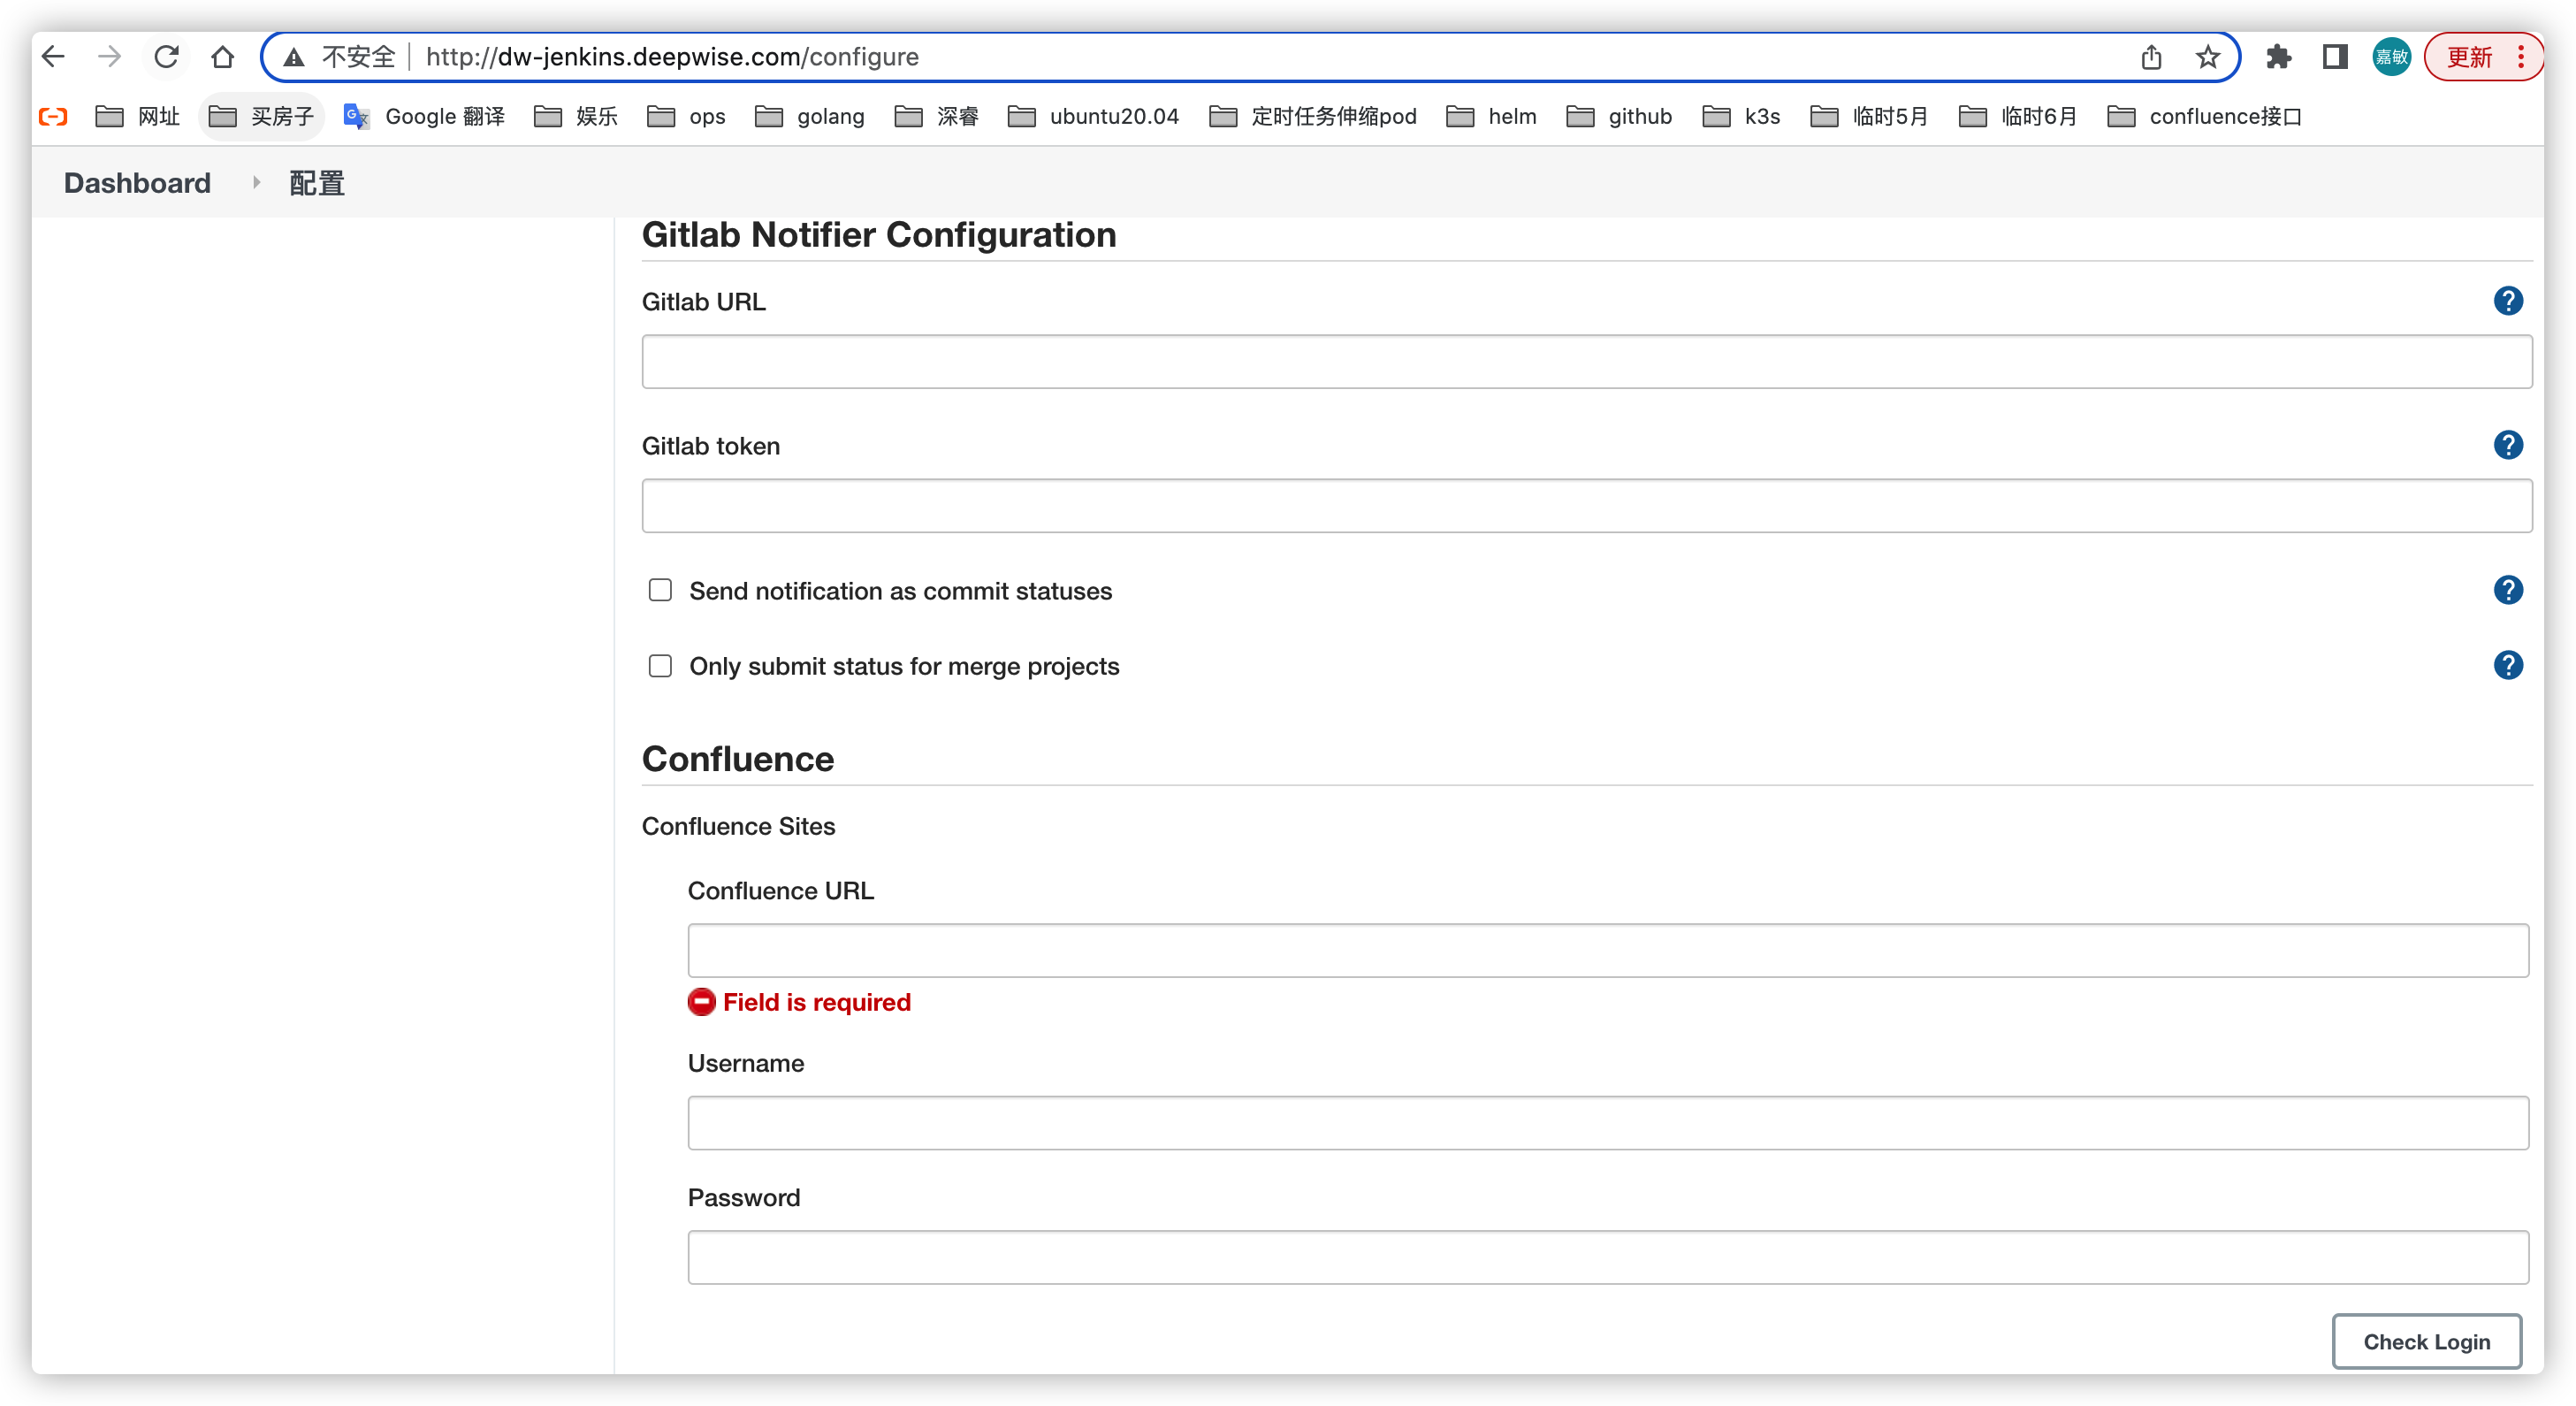Image resolution: width=2576 pixels, height=1406 pixels.
Task: Show help for Only submit status
Action: pyautogui.click(x=2507, y=665)
